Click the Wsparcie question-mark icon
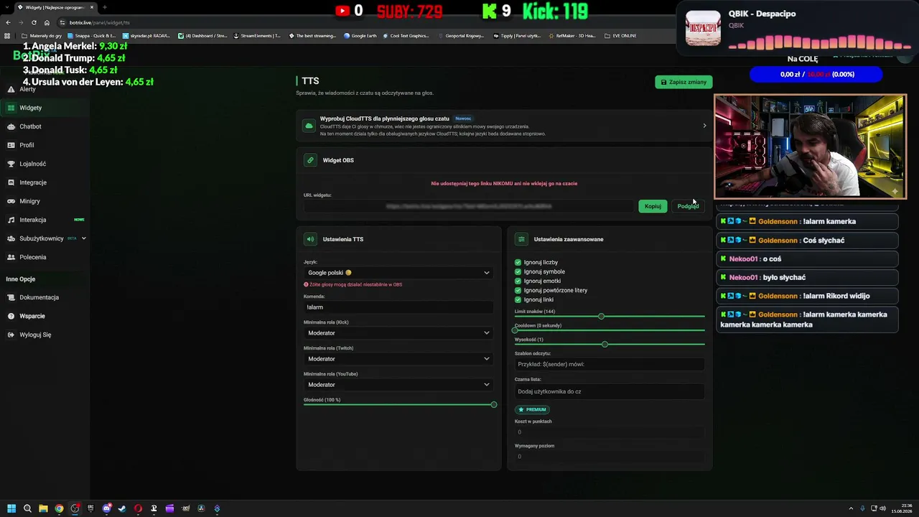The image size is (919, 517). pyautogui.click(x=11, y=316)
